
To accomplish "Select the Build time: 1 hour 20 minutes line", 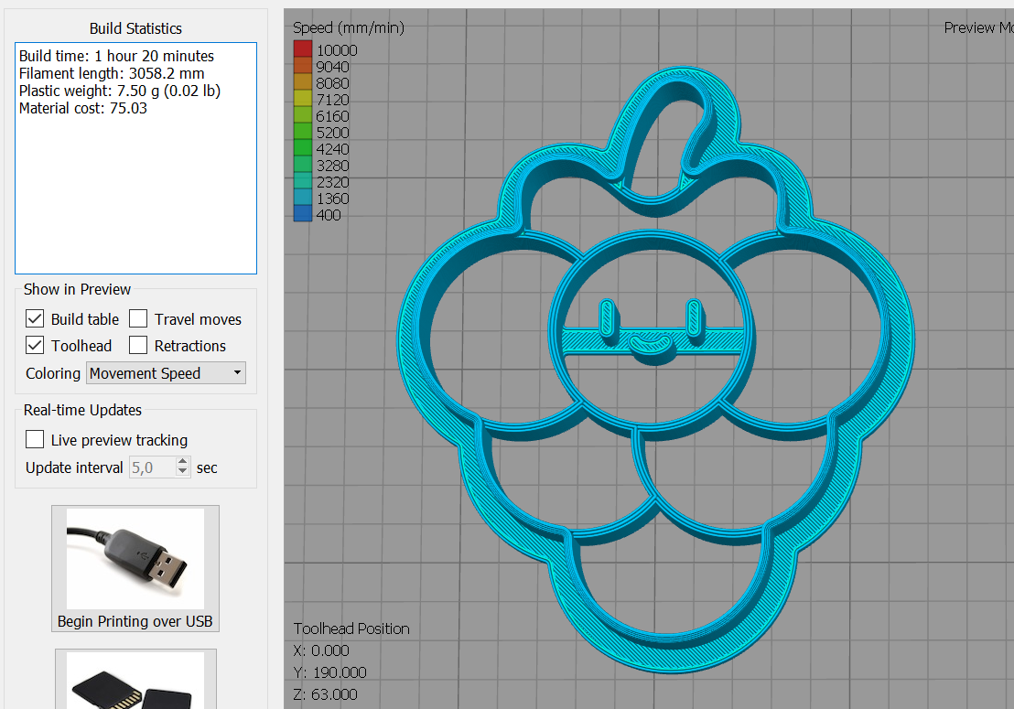I will tap(116, 56).
